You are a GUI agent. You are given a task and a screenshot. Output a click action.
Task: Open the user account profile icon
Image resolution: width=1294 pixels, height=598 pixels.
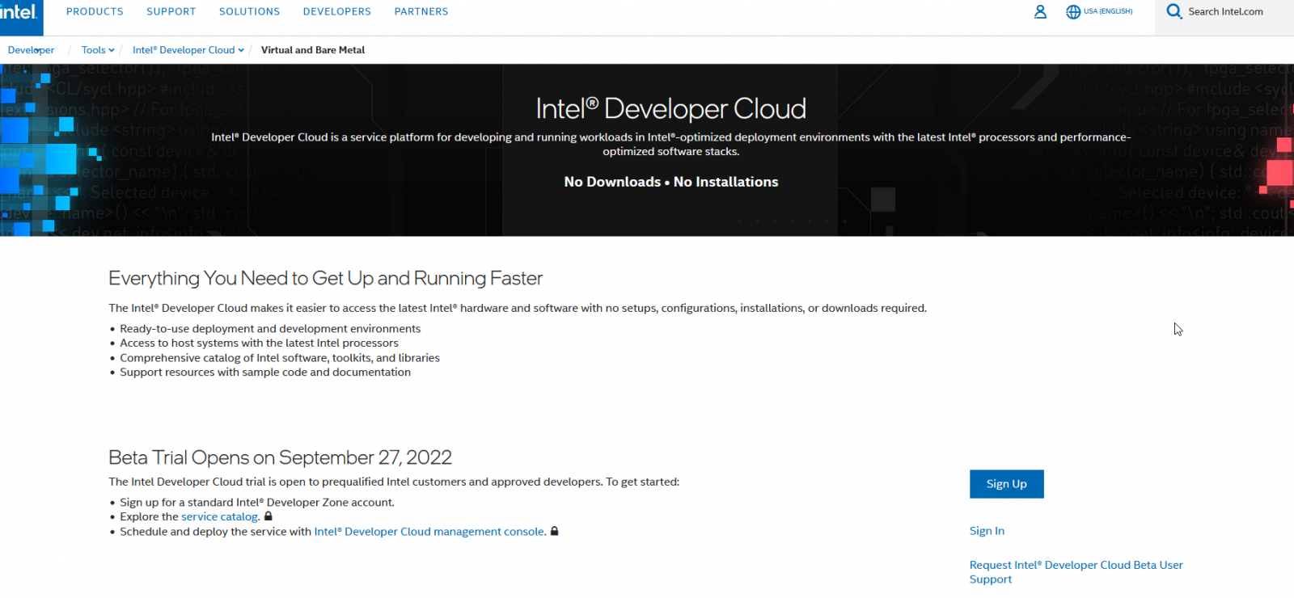pyautogui.click(x=1040, y=12)
